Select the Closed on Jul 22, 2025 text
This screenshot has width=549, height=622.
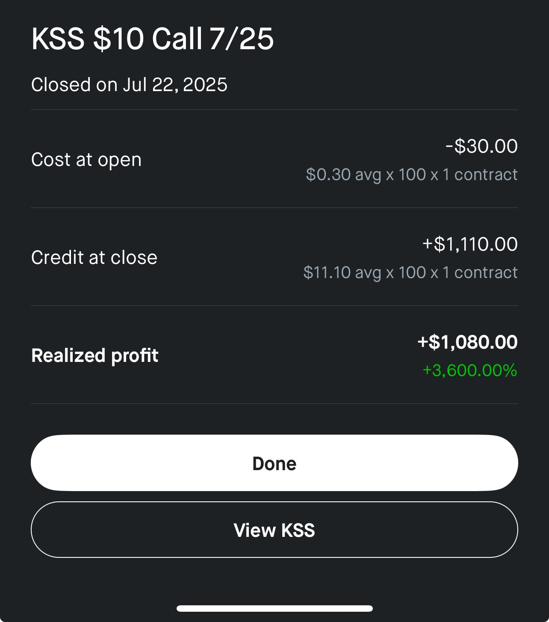(129, 85)
